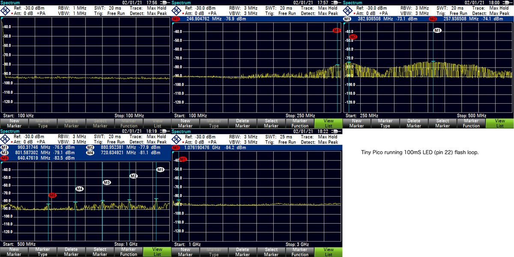Click Delete Marker softkey in 500 MHz–1 GHz panel
This screenshot has height=257, width=514.
coord(71,252)
